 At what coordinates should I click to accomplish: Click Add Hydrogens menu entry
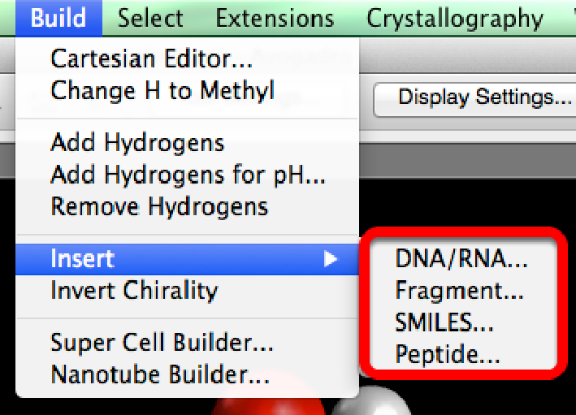coord(137,143)
